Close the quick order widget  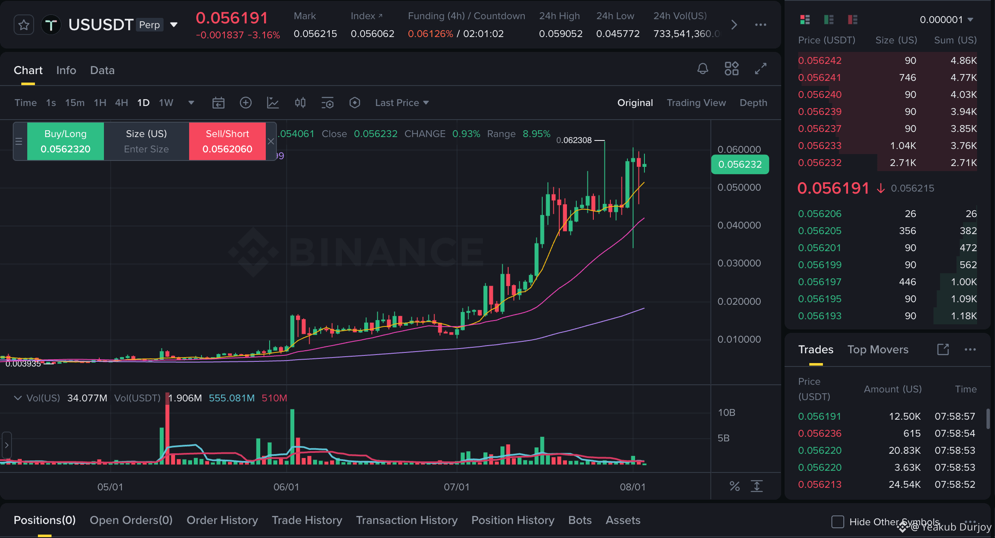pyautogui.click(x=271, y=141)
